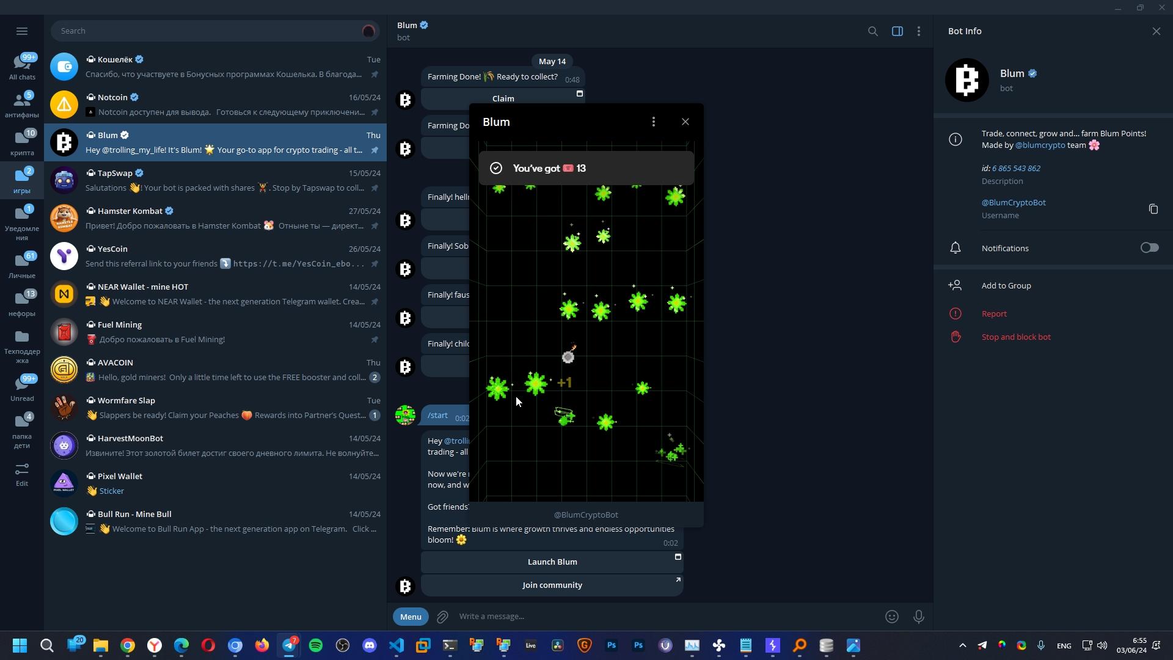The image size is (1173, 660).
Task: Open the AVACOIN chat
Action: tap(215, 370)
